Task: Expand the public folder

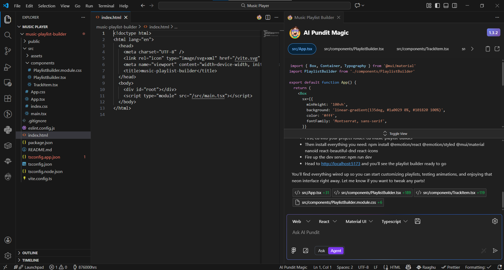Action: tap(34, 41)
